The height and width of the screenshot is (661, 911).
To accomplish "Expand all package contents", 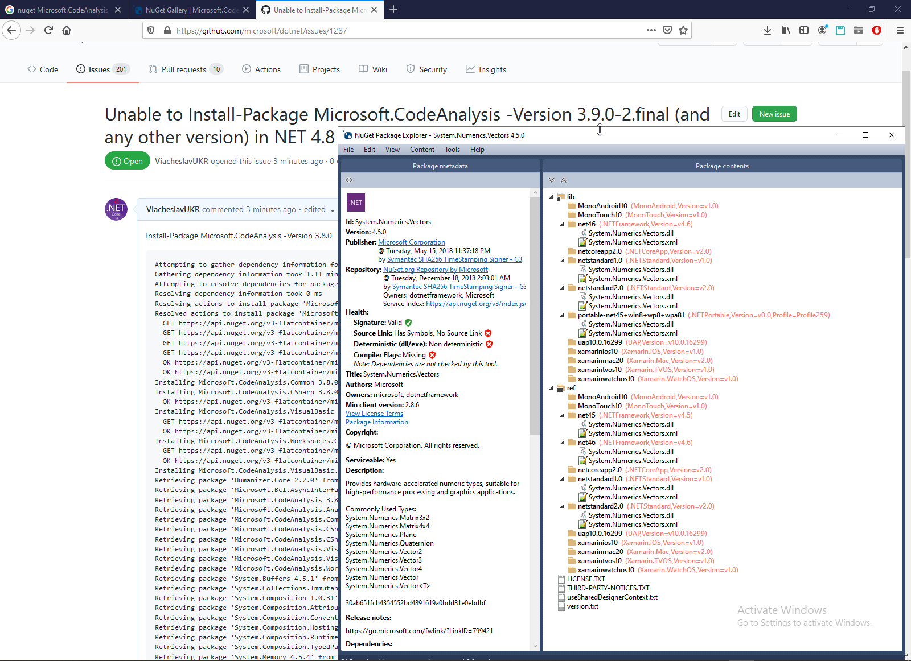I will [x=552, y=180].
